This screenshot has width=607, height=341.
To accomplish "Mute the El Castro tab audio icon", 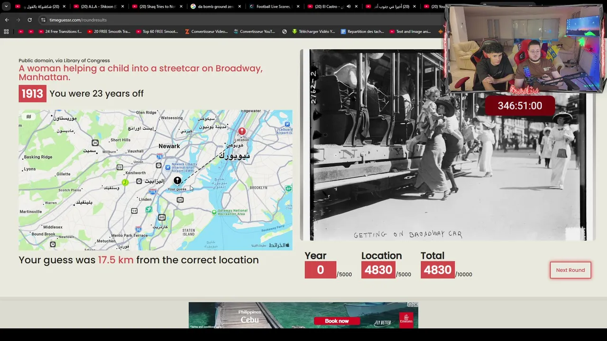I will click(349, 7).
